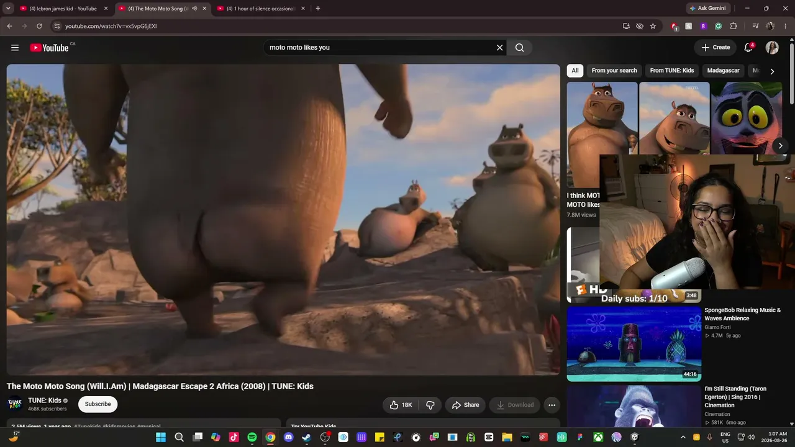This screenshot has width=795, height=447.
Task: Dislike the Moto Moto Song video
Action: coord(430,405)
